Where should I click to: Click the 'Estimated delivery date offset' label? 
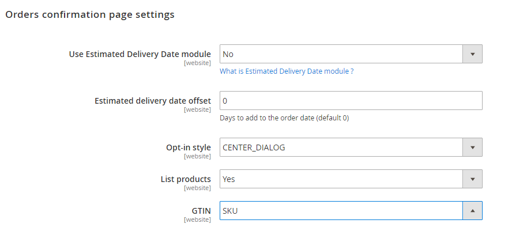[x=152, y=101]
